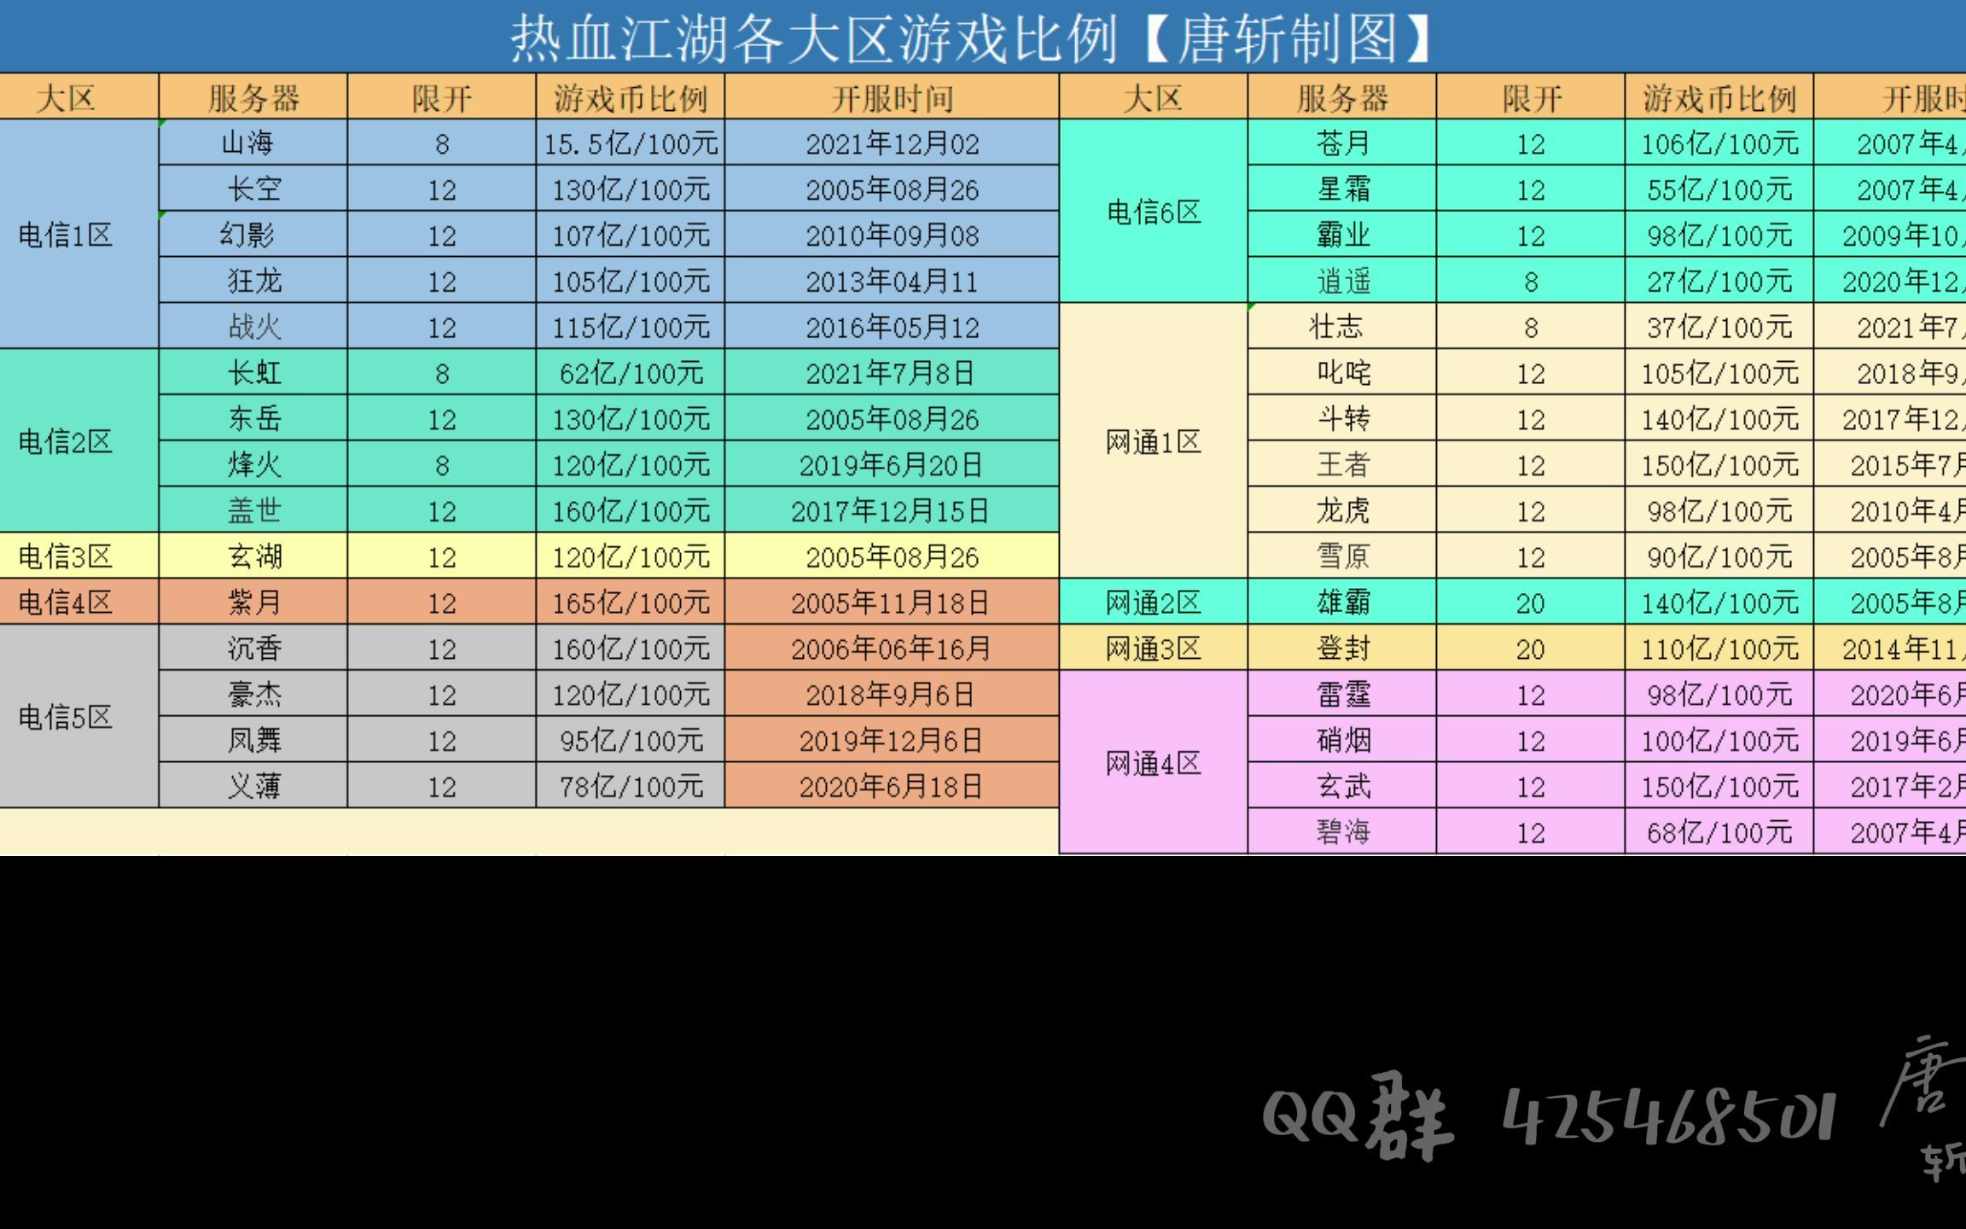The height and width of the screenshot is (1229, 1966).
Task: Click the 106亿/100元 ratio cell
Action: pos(1719,142)
